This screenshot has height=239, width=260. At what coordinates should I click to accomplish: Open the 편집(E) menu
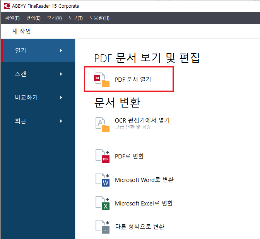(33, 18)
